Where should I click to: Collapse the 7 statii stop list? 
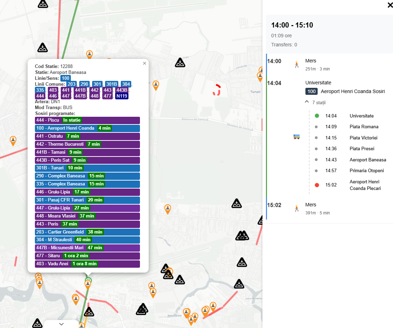click(307, 102)
